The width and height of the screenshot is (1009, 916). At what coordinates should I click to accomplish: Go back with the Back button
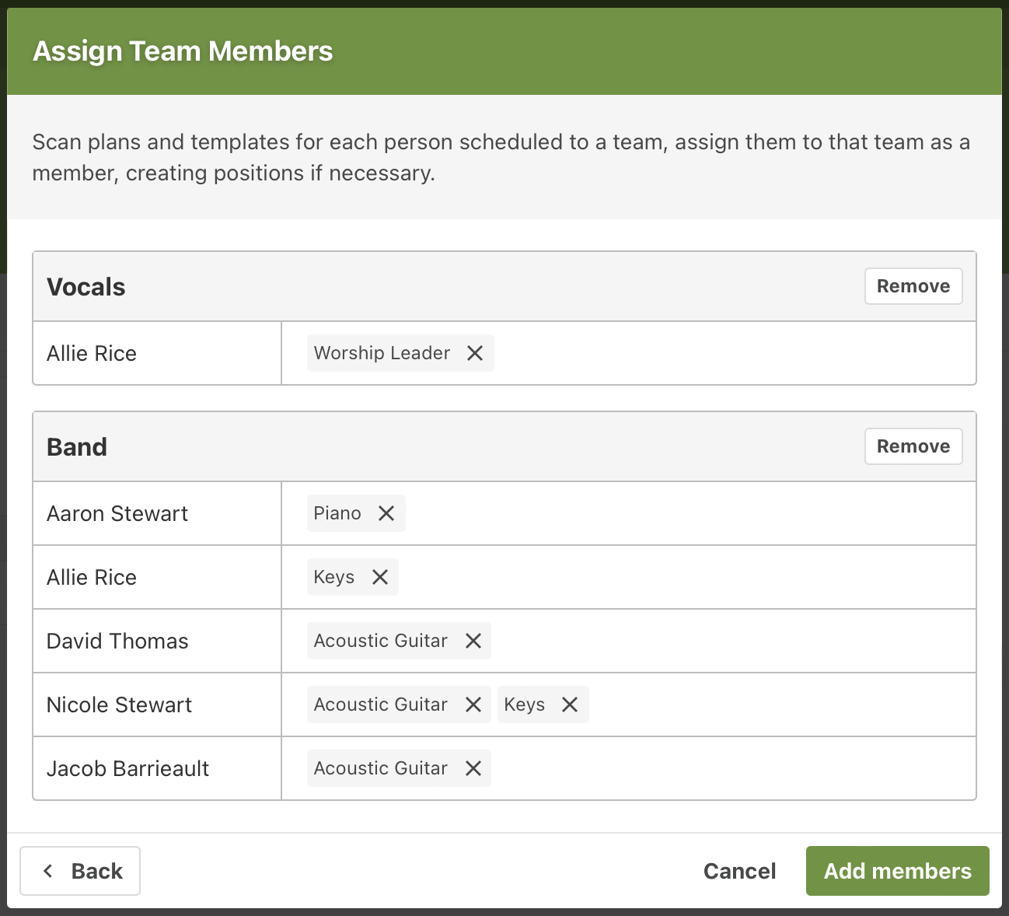point(80,871)
